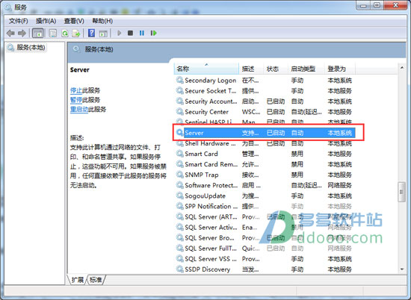Image resolution: width=411 pixels, height=300 pixels.
Task: Click the scrollbar up arrow in services list
Action: (x=402, y=68)
